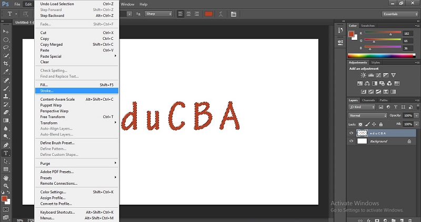This screenshot has width=421, height=222.
Task: Select the Blur tool
Action: (6, 129)
